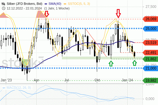Click the Jan '23 time axis label
The width and height of the screenshot is (158, 105).
tap(6, 80)
